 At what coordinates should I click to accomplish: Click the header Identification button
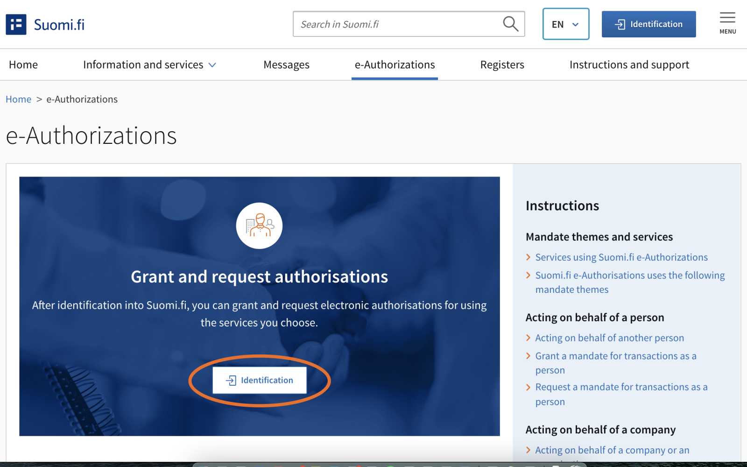(x=648, y=24)
